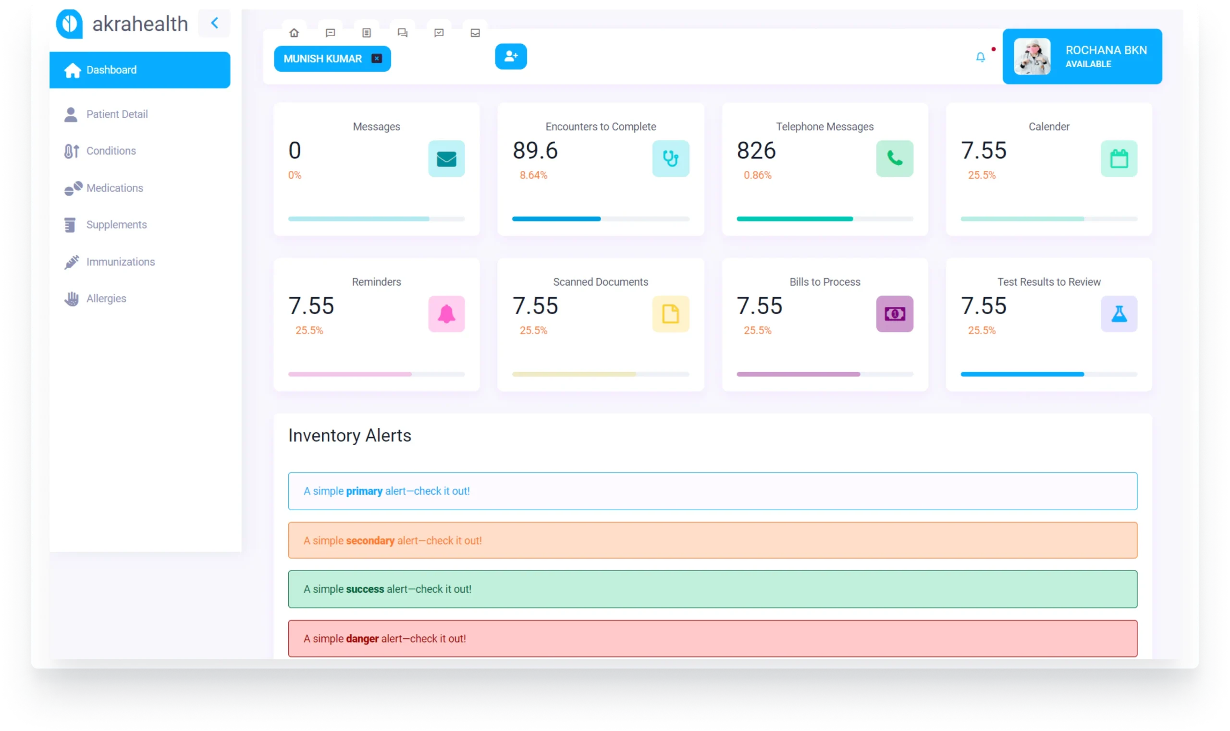Click the Reminders progress bar

pos(377,374)
